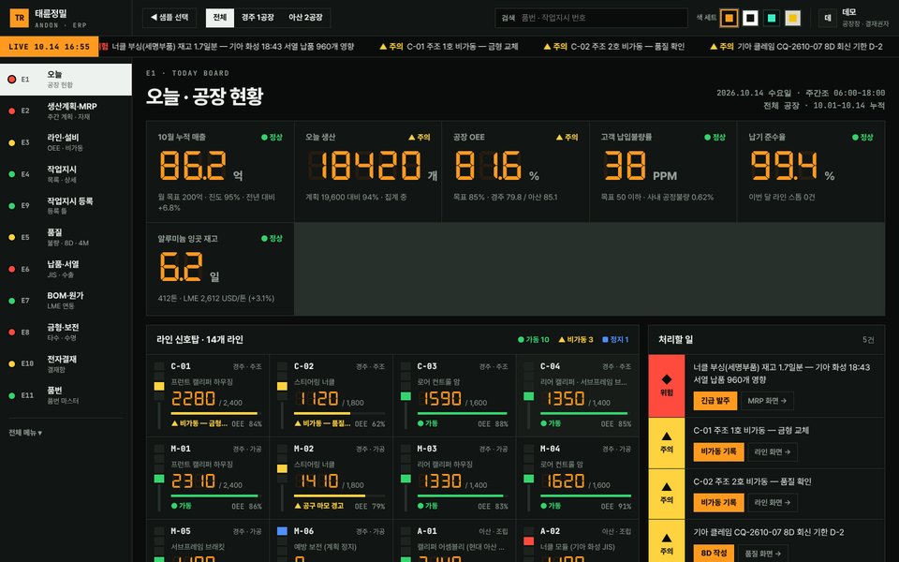This screenshot has width=899, height=562.
Task: Click the 정상 badge on 납기 준수율
Action: click(x=862, y=137)
